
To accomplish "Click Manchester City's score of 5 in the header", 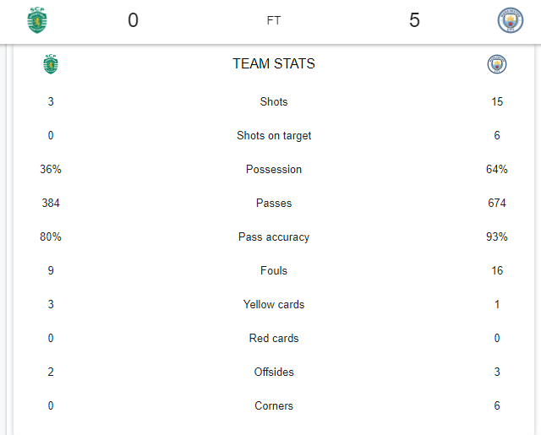I will tap(414, 20).
